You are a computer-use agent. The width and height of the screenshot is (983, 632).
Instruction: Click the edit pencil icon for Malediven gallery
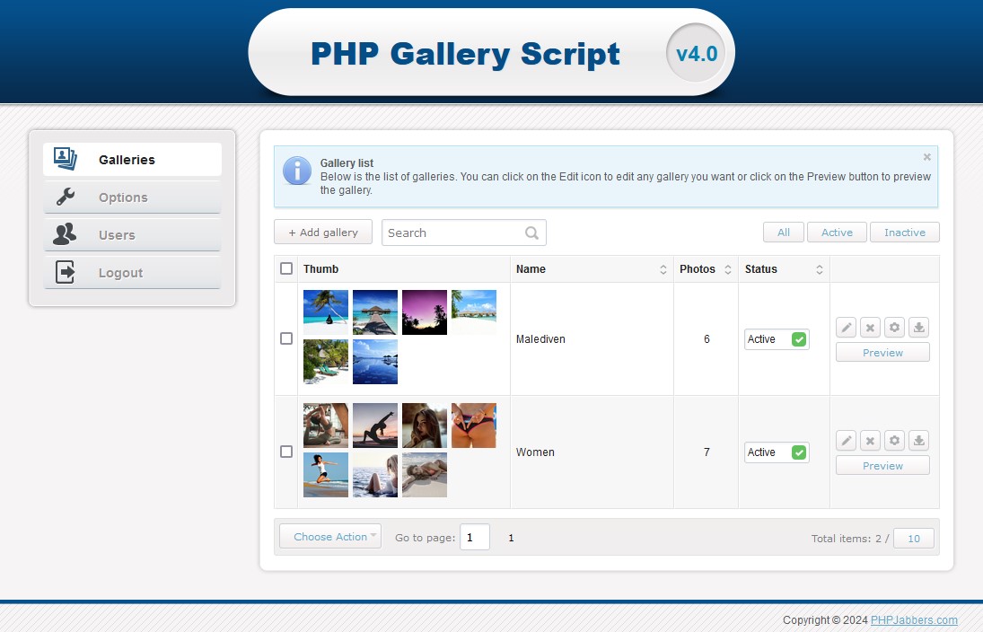[x=846, y=328]
